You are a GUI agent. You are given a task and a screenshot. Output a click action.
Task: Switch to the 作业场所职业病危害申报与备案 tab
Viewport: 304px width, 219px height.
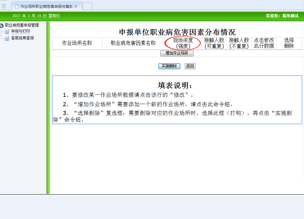[x=46, y=6]
